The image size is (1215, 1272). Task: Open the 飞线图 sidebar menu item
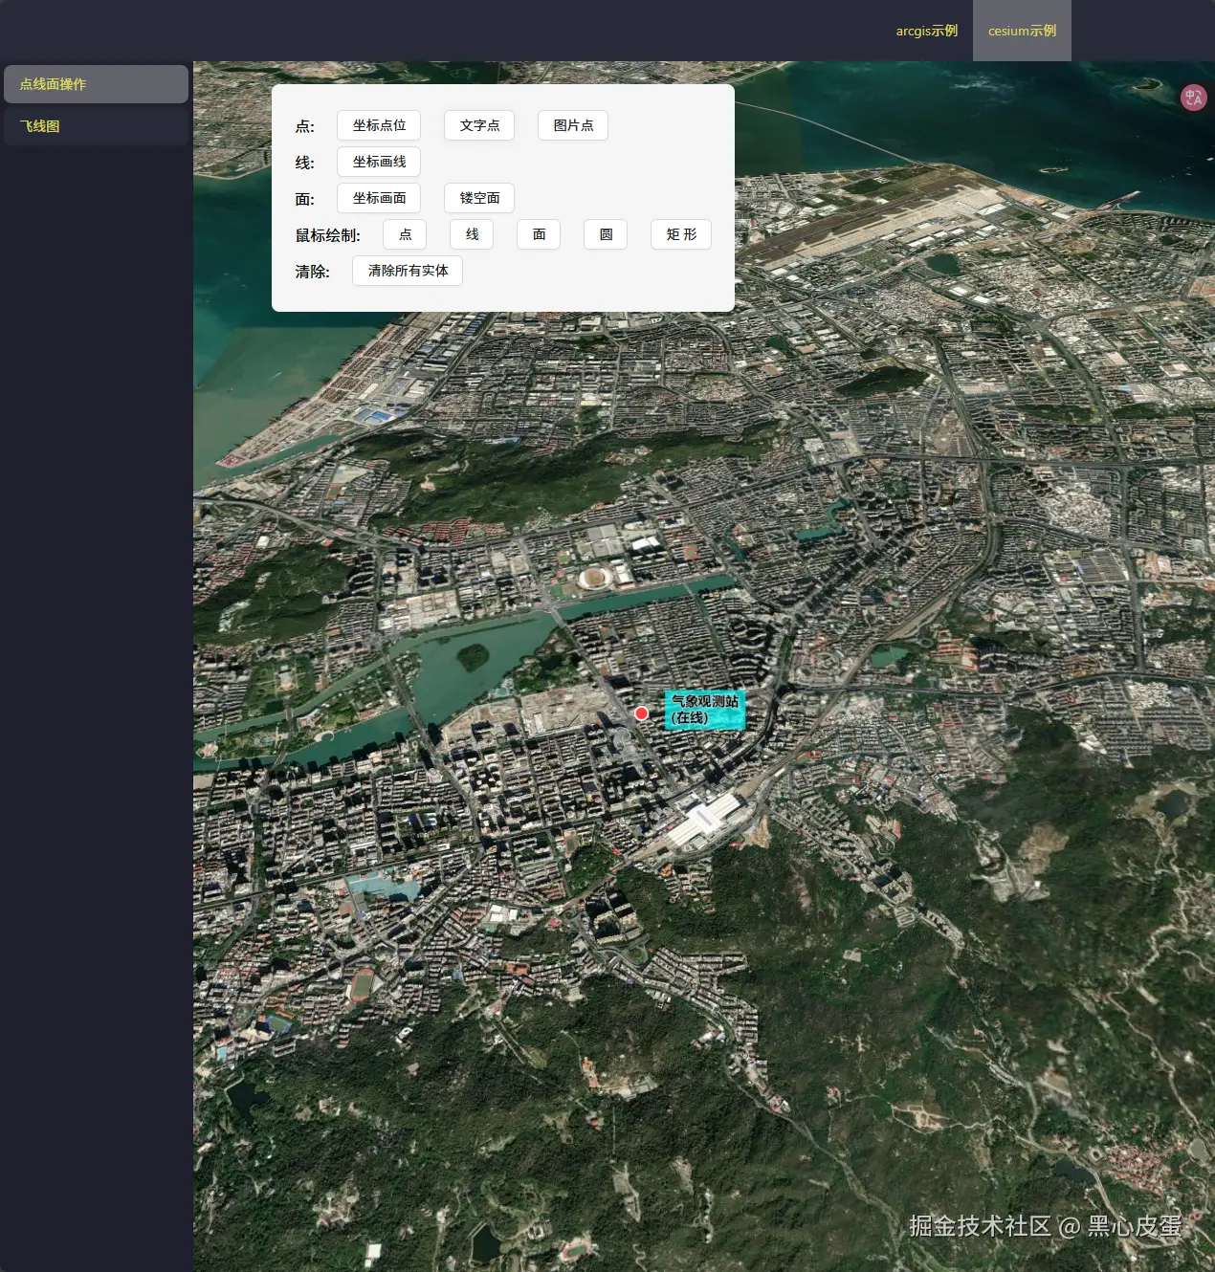tap(96, 126)
